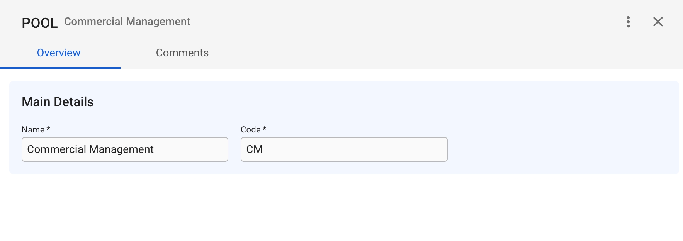The height and width of the screenshot is (241, 683).
Task: Click the blank white area below Main Details
Action: coord(340,209)
